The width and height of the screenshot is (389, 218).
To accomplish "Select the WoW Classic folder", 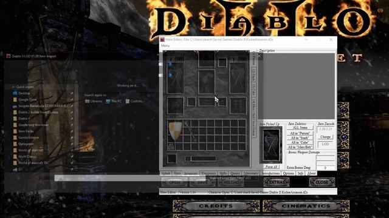I will pyautogui.click(x=27, y=156).
